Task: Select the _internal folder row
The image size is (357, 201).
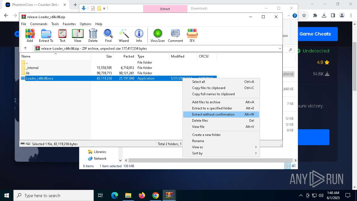Action: [118, 68]
